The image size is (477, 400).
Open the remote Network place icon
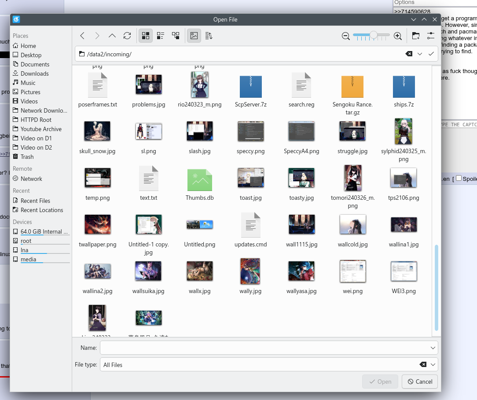pyautogui.click(x=15, y=179)
